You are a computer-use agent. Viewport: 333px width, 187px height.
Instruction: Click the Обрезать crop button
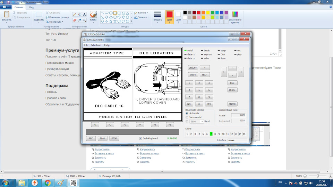coord(53,13)
